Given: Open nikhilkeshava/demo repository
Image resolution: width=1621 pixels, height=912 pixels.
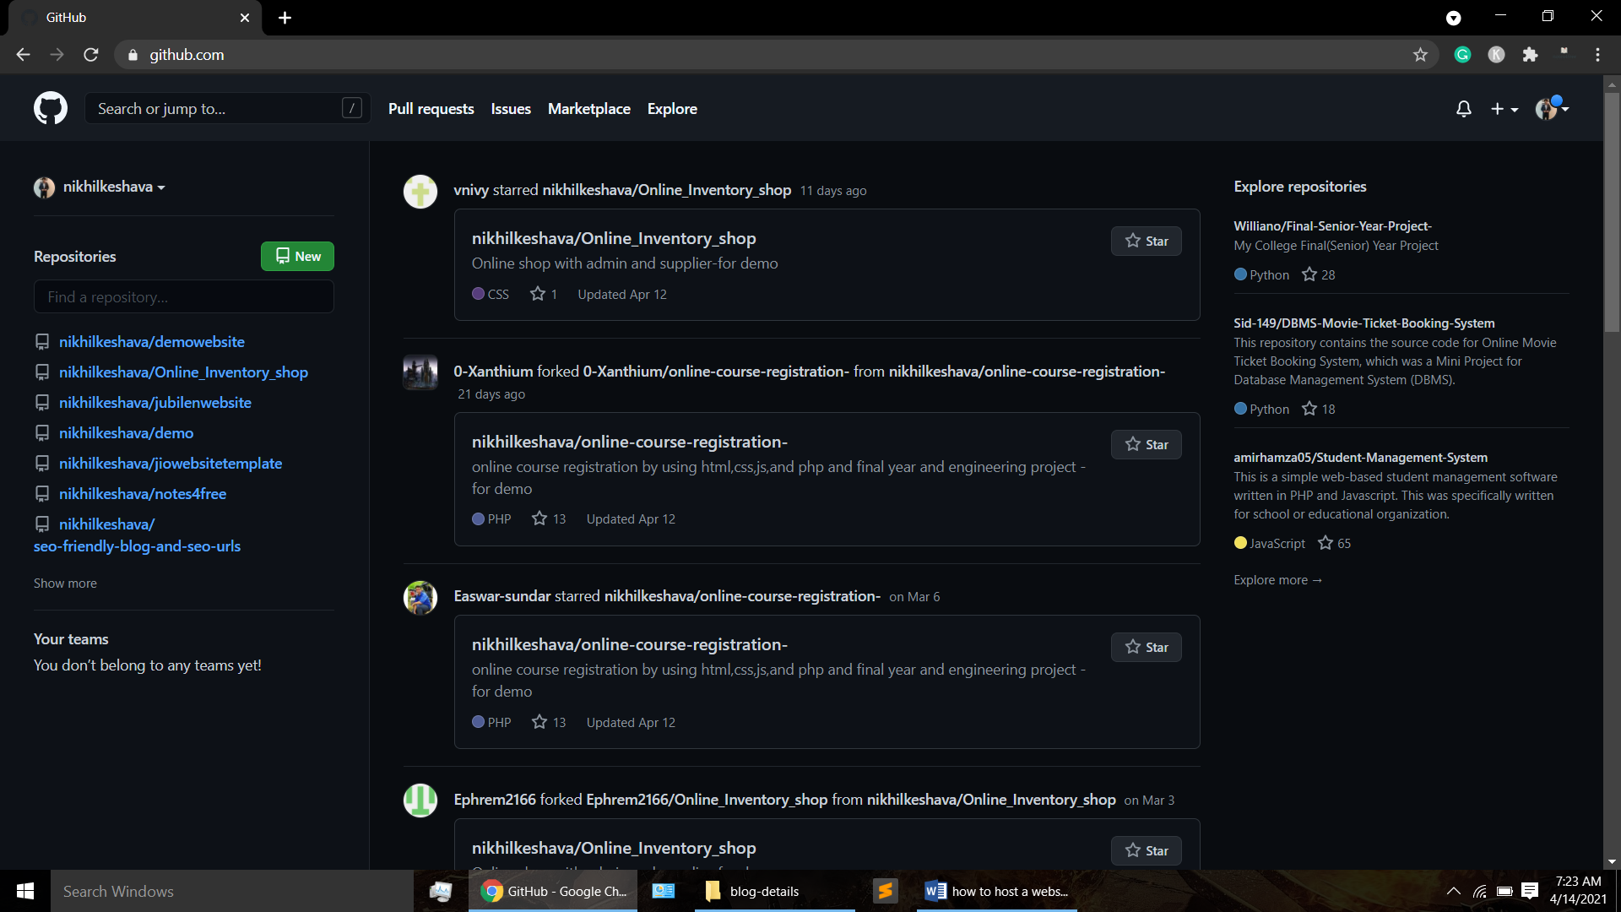Looking at the screenshot, I should (x=126, y=433).
